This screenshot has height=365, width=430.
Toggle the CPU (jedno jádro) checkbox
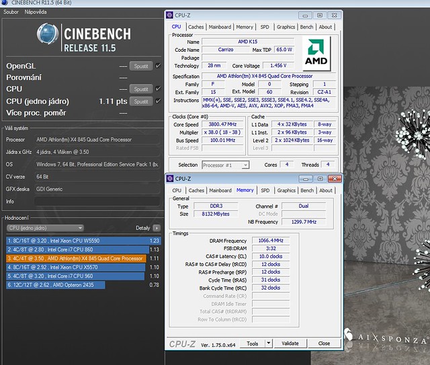tap(158, 101)
